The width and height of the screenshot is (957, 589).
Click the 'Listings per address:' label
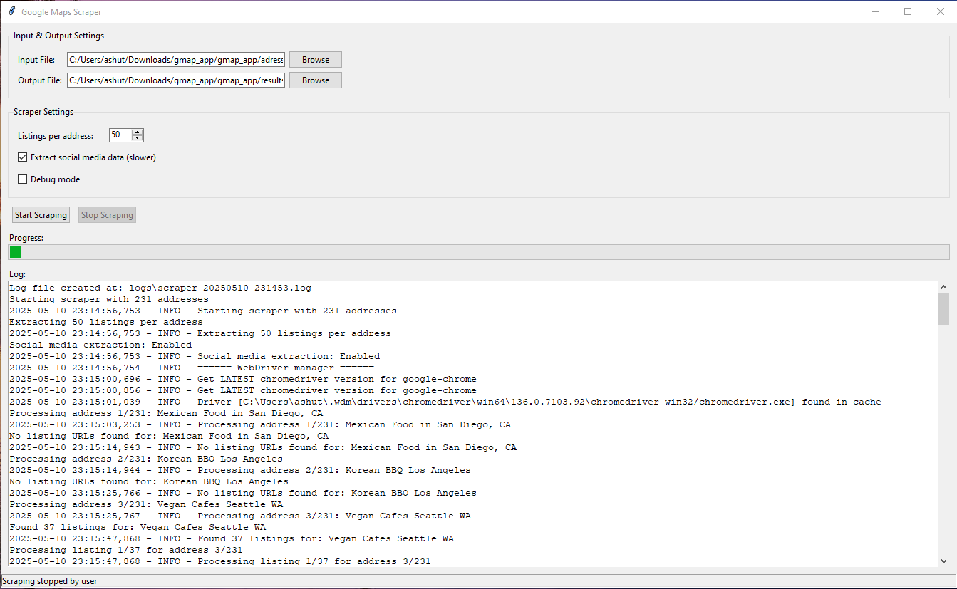pos(56,135)
